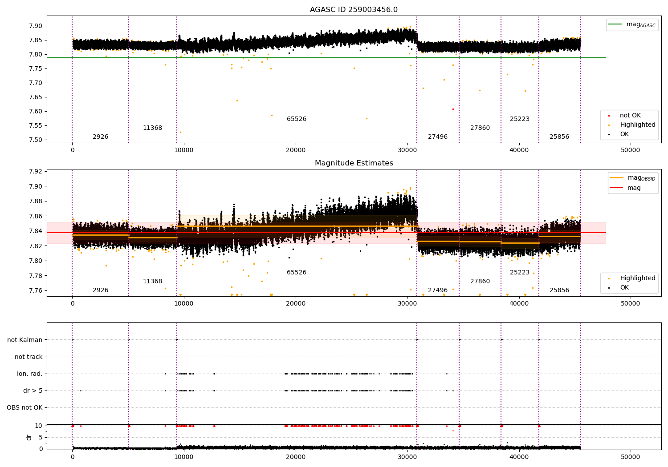Viewport: 668px width, 467px height.
Task: Click obsid label 2926 in Magnitude Estimates plot
Action: click(x=101, y=290)
